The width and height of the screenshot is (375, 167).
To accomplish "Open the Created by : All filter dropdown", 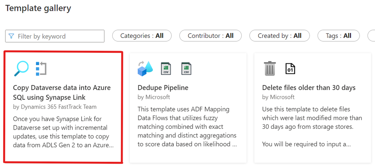I will [280, 36].
